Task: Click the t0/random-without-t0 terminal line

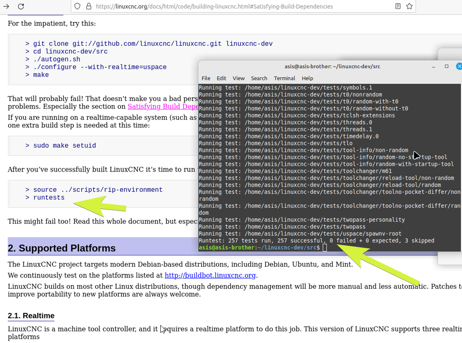Action: tap(304, 109)
